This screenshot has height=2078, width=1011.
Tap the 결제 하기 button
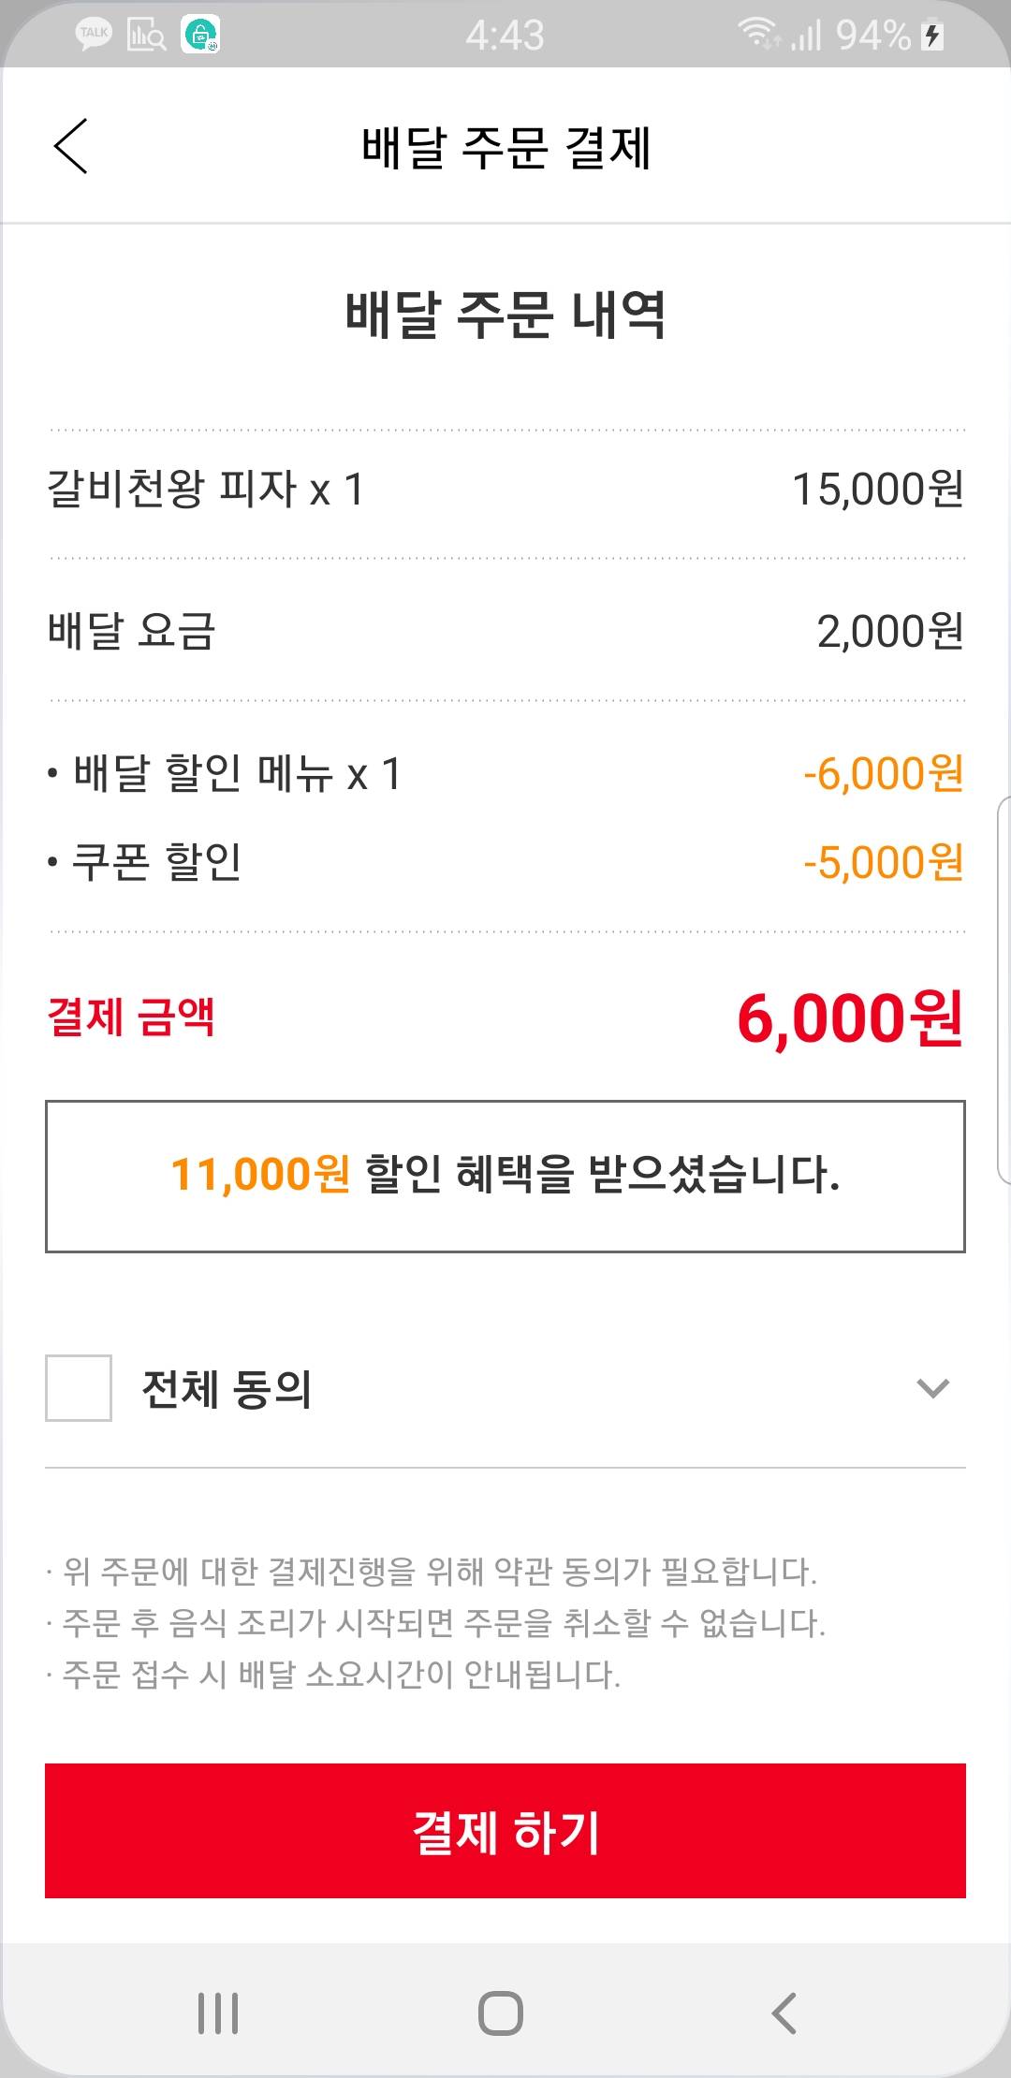505,1831
